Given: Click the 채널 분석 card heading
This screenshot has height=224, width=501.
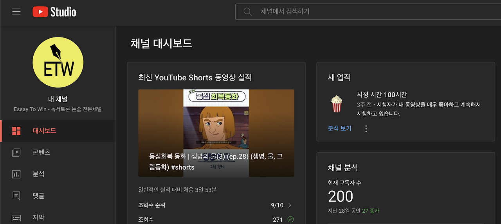Looking at the screenshot, I should pyautogui.click(x=343, y=168).
